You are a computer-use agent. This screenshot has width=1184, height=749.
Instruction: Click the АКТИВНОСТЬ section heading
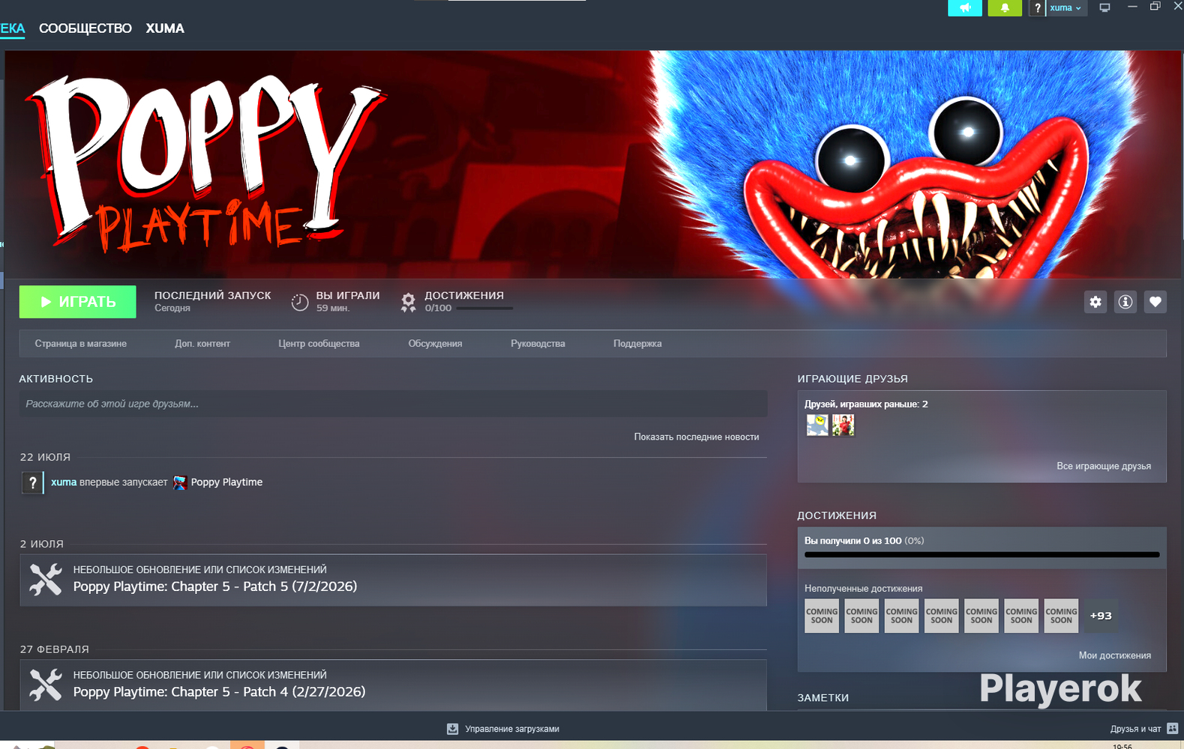click(x=56, y=379)
